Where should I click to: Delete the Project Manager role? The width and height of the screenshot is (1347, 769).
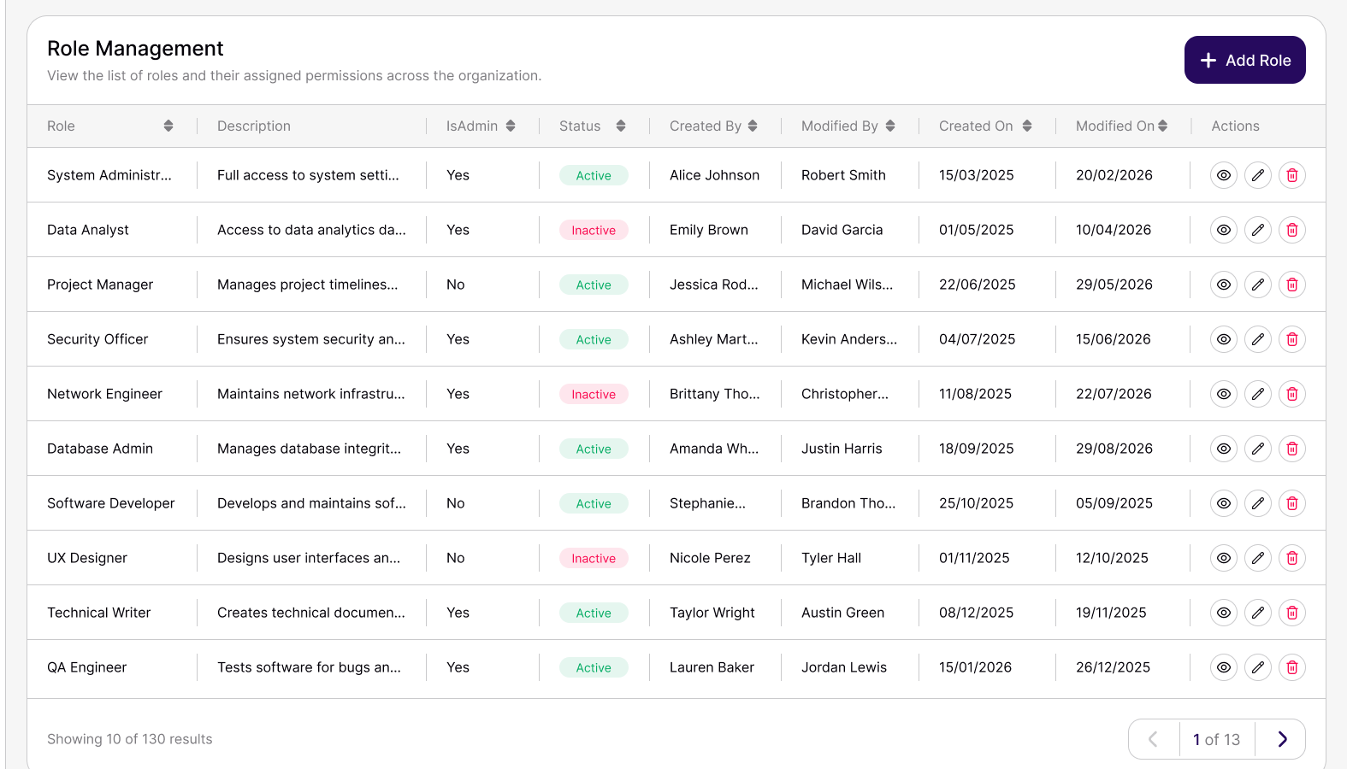(1292, 285)
